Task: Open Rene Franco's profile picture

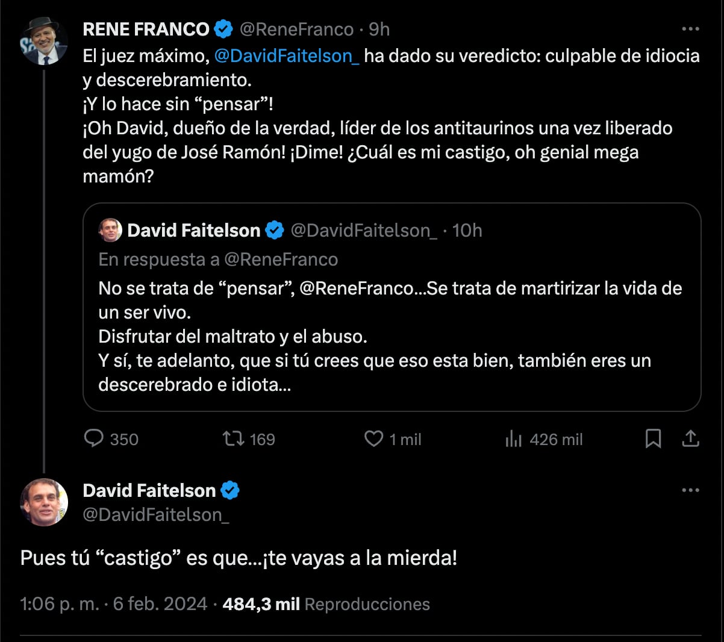Action: coord(44,41)
